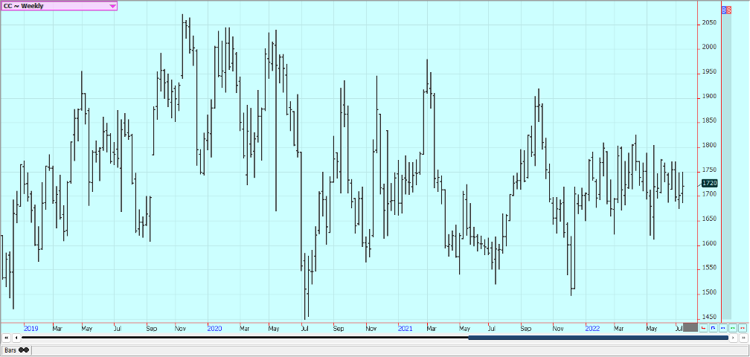This screenshot has height=357, width=750.
Task: Click the 1450 price axis label
Action: [x=709, y=318]
